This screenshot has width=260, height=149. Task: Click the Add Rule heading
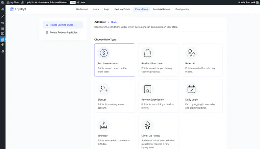coord(100,22)
